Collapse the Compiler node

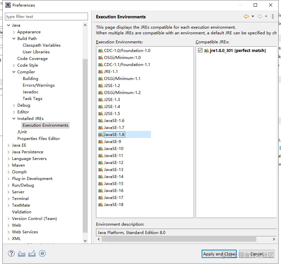[14, 72]
